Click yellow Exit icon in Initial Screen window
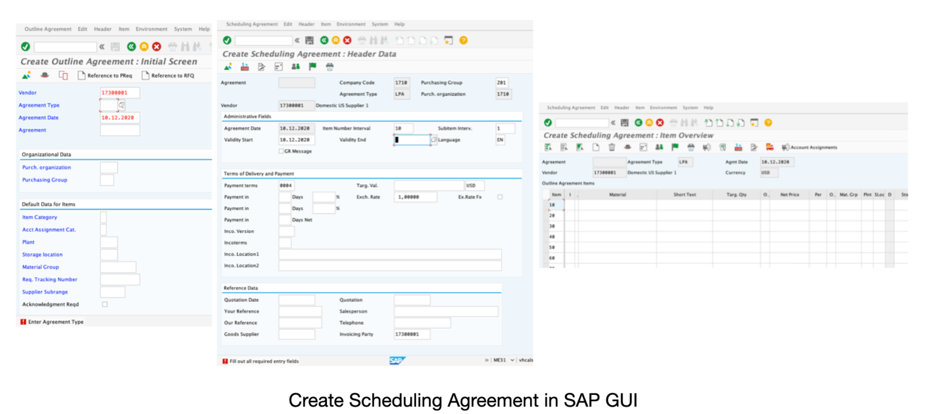This screenshot has width=939, height=414. pos(144,47)
